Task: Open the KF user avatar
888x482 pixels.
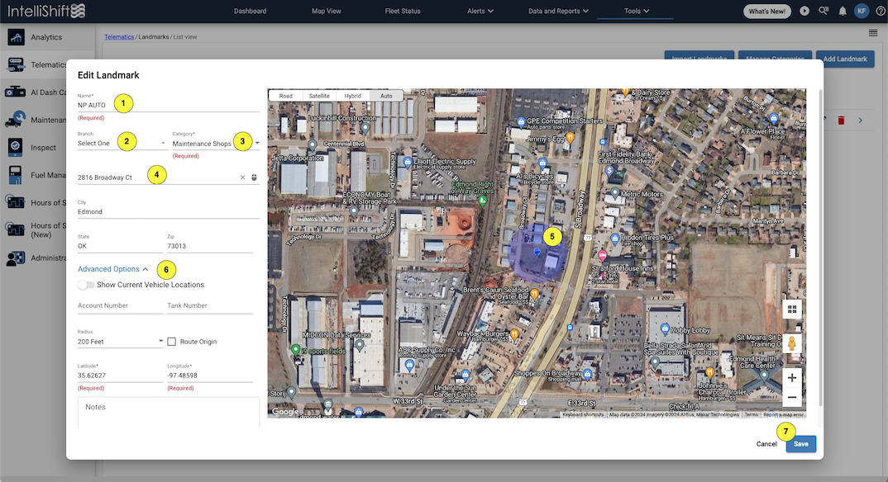Action: coord(862,11)
